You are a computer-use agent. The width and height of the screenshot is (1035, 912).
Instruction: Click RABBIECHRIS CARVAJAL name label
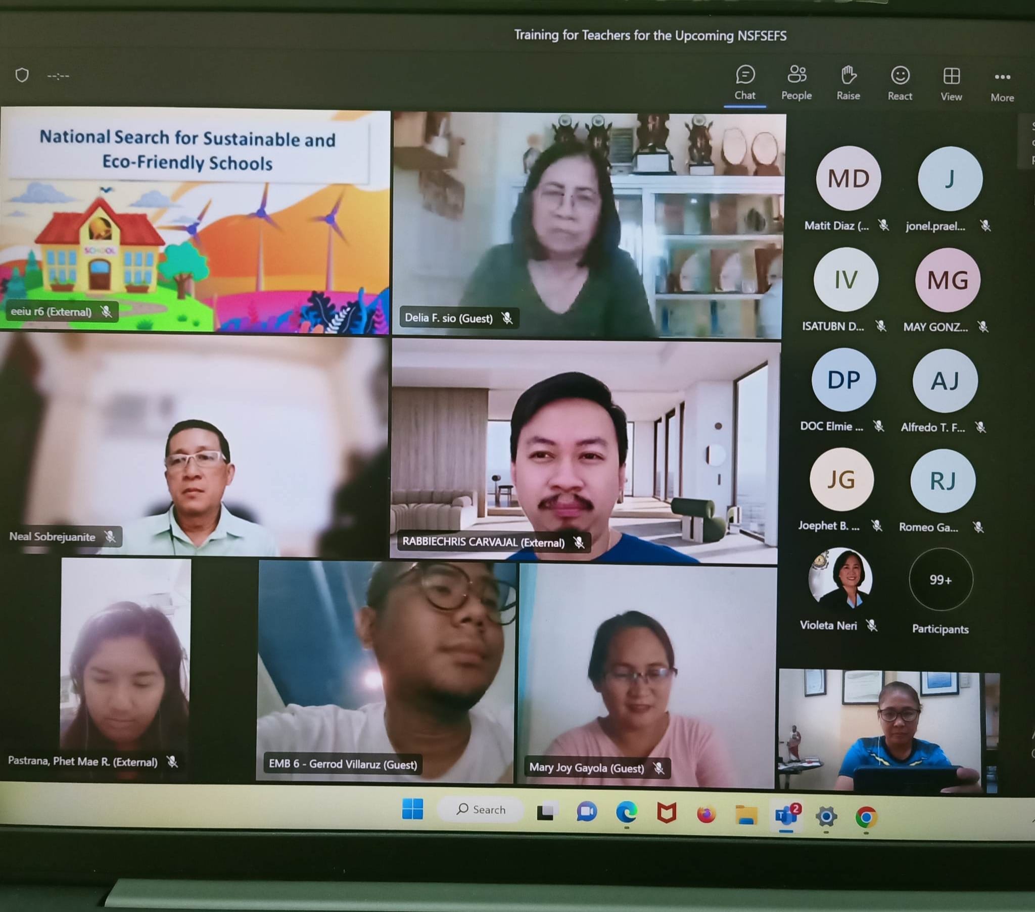click(x=483, y=542)
